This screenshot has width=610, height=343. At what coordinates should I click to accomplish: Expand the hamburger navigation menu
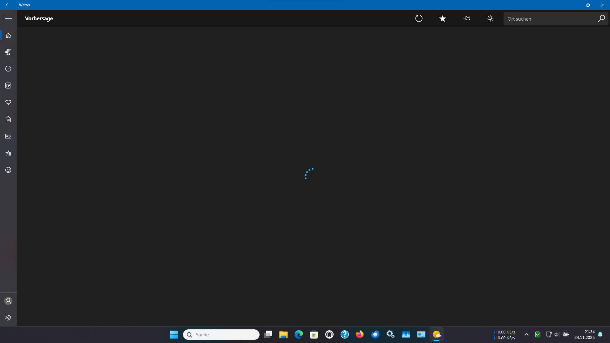[8, 18]
